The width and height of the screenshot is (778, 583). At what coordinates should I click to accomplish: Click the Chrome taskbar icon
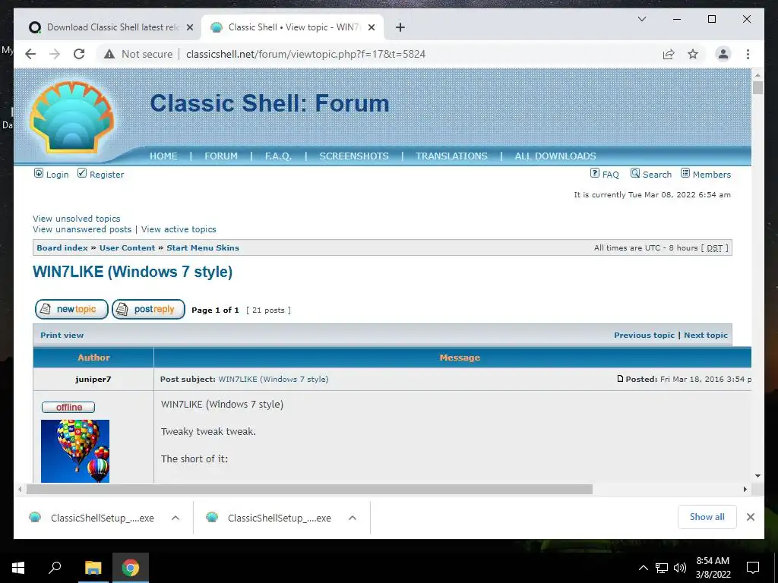(131, 568)
